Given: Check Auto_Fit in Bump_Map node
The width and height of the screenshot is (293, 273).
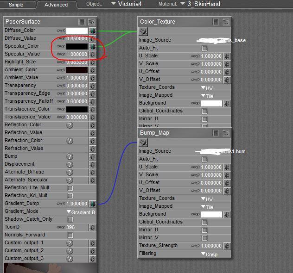Looking at the screenshot, I should tap(204, 160).
